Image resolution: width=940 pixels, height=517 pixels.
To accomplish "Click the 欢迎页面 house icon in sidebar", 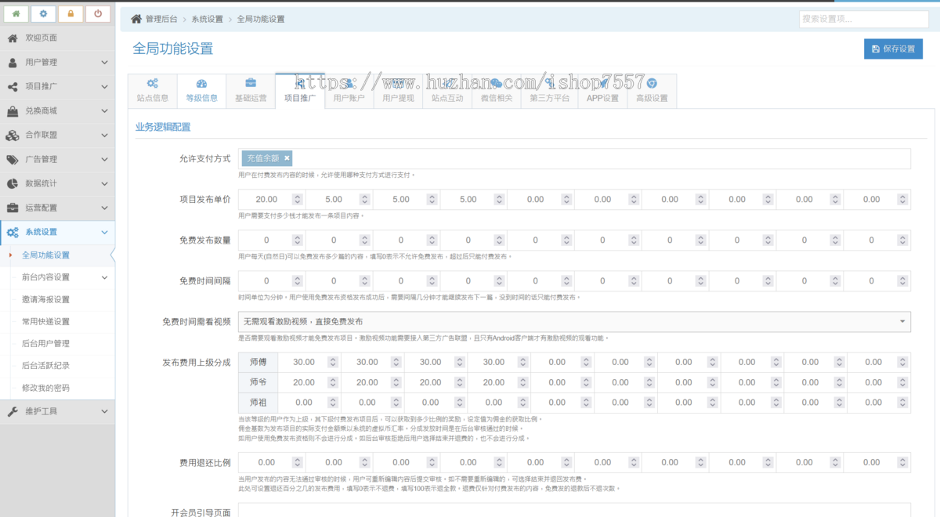I will click(13, 38).
